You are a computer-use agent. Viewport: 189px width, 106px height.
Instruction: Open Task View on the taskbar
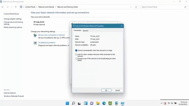click(79, 103)
